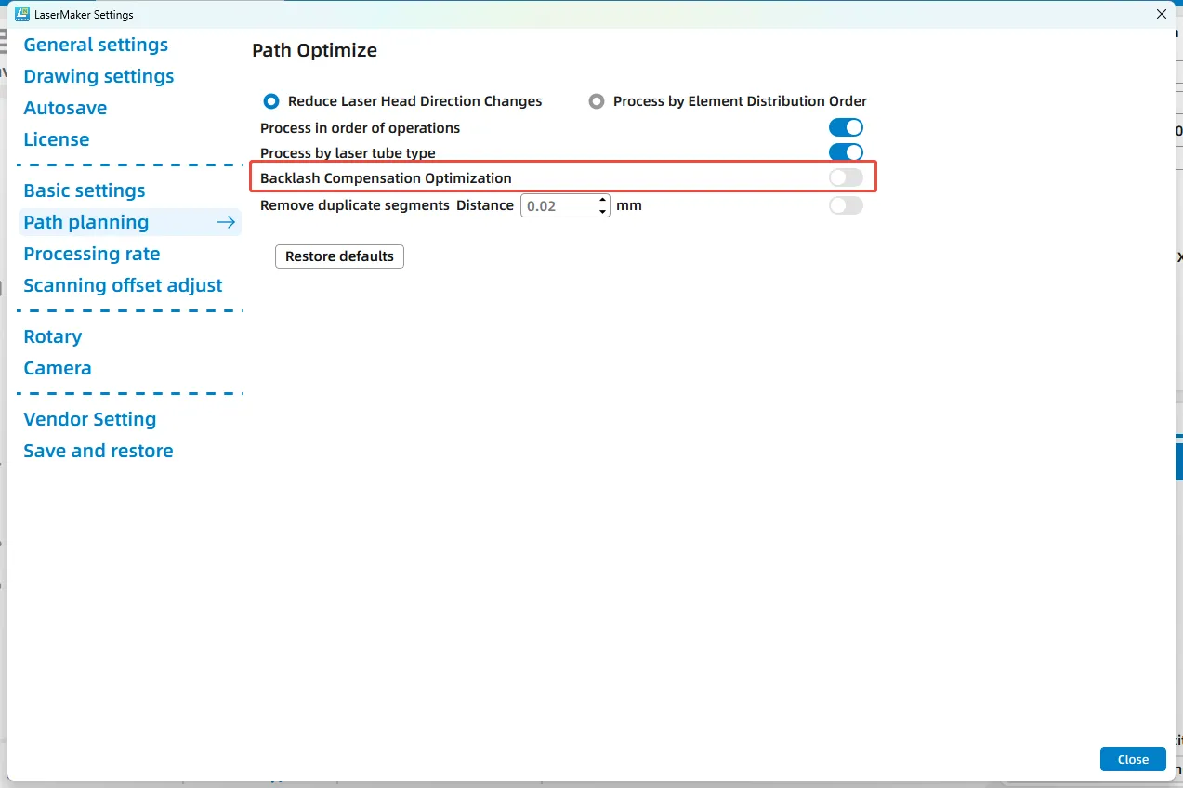Open General settings section
Image resolution: width=1183 pixels, height=788 pixels.
pos(96,45)
